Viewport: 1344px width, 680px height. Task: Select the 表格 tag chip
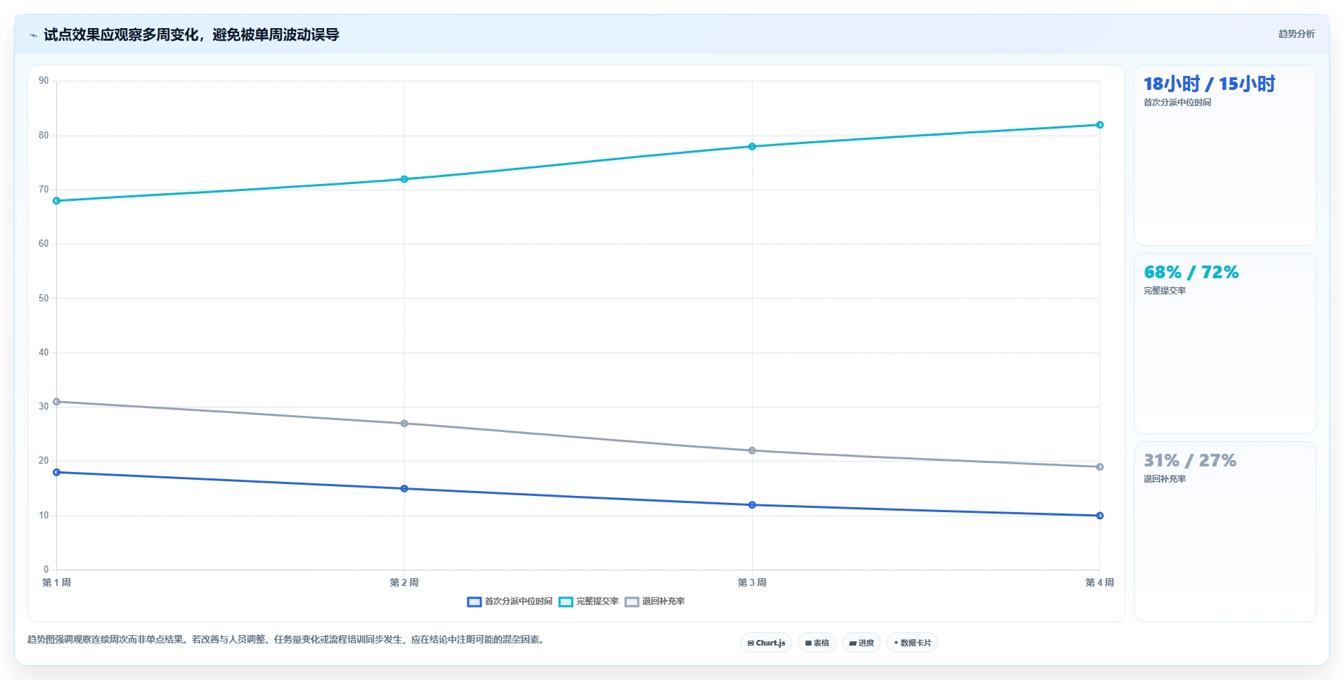817,643
